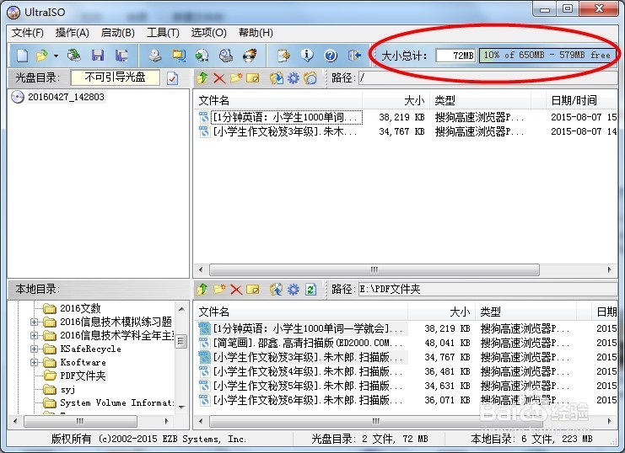This screenshot has width=625, height=453.
Task: Expand the Ksoftware folder node
Action: click(35, 363)
